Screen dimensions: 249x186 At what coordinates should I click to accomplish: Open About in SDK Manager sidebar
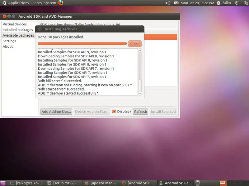point(8,46)
